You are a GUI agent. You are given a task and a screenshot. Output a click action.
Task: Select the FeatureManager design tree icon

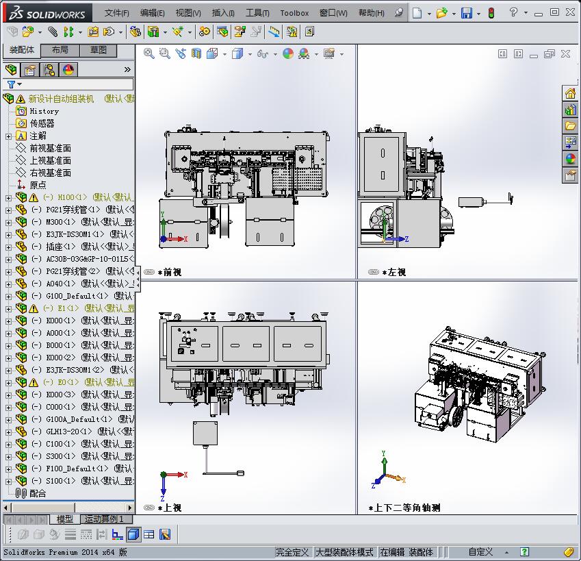[11, 69]
